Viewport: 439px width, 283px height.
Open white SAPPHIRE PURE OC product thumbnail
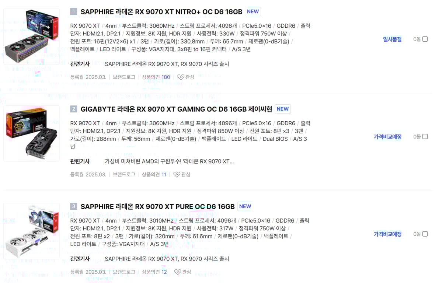tap(32, 231)
